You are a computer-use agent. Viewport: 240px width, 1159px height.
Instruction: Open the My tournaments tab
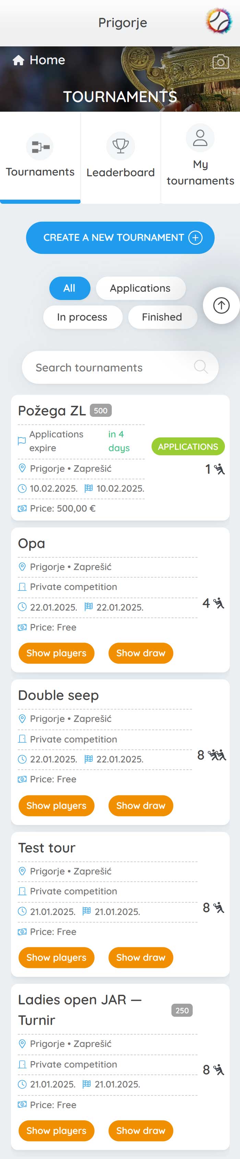[x=200, y=157]
